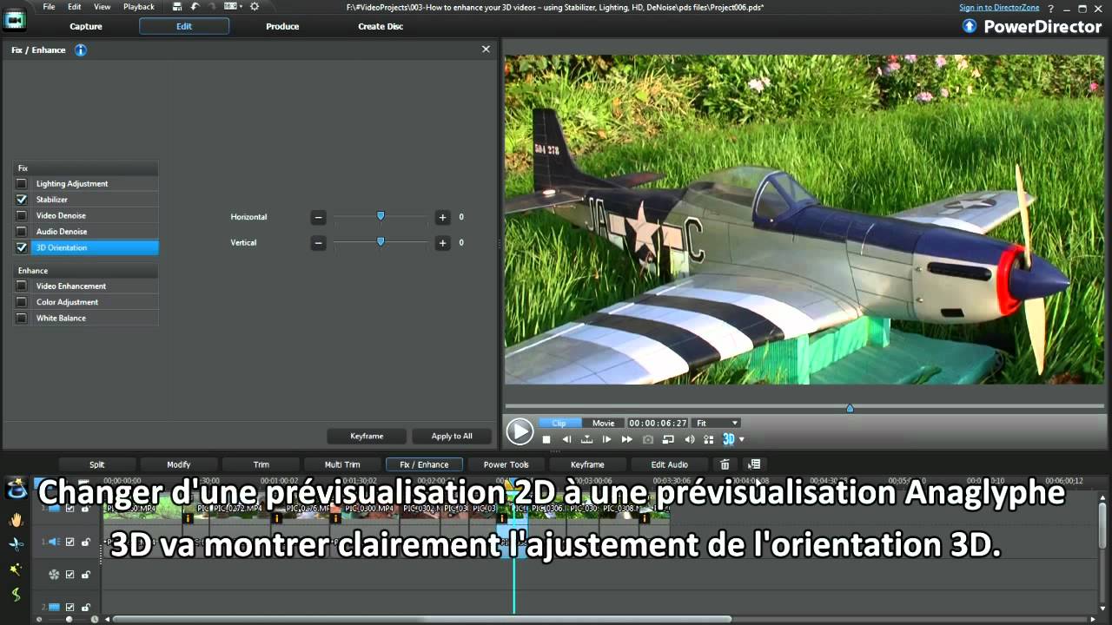Click the Keyframe button in Fix / Enhance panel
The image size is (1112, 625).
point(367,436)
